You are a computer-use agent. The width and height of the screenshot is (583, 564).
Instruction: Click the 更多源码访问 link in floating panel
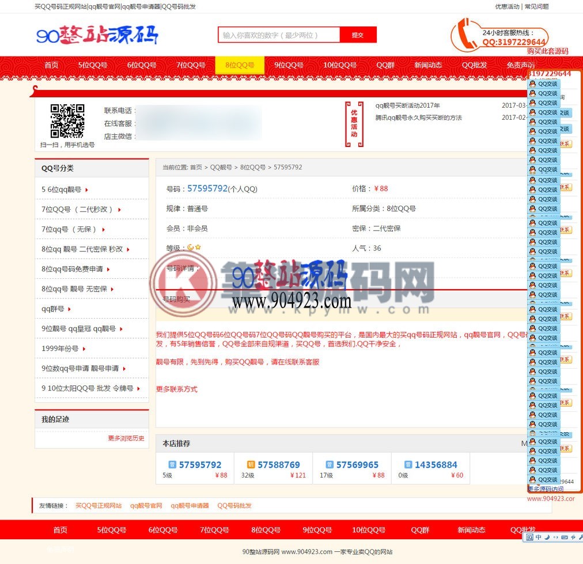(x=546, y=489)
